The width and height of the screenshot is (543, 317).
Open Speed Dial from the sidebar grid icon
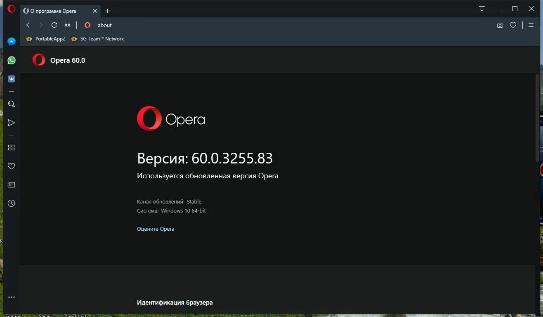[12, 148]
